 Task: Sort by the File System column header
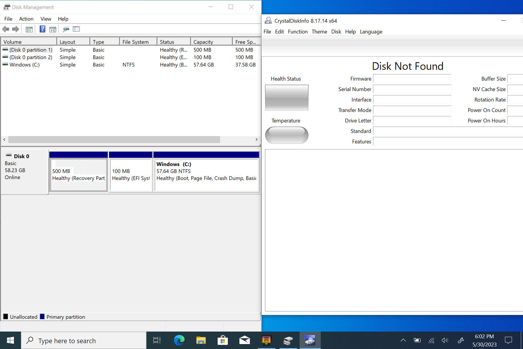[x=138, y=42]
